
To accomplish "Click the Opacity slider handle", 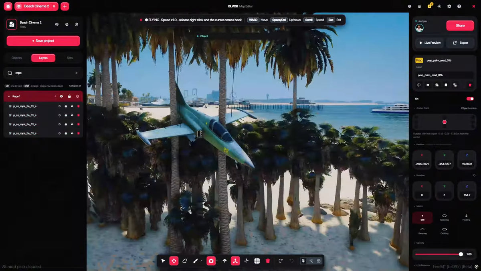I will click(x=461, y=254).
